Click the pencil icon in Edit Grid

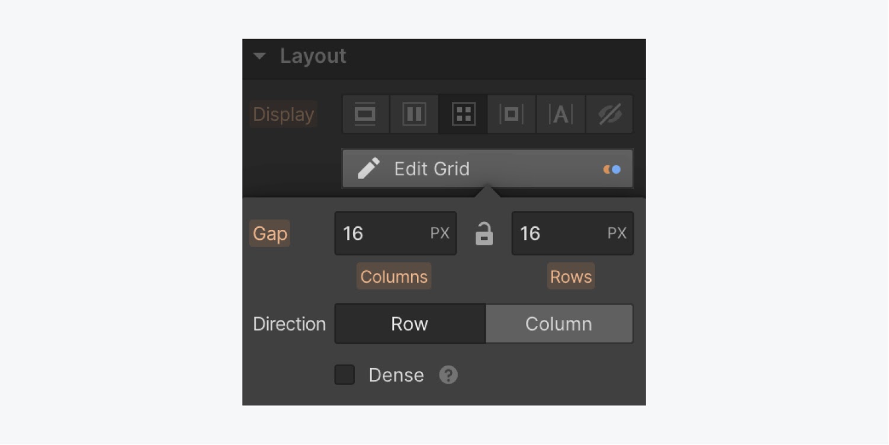click(x=368, y=169)
